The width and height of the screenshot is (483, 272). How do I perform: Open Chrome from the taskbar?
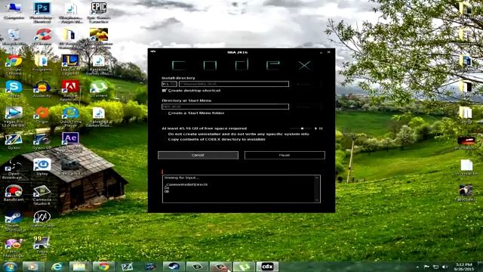click(103, 267)
